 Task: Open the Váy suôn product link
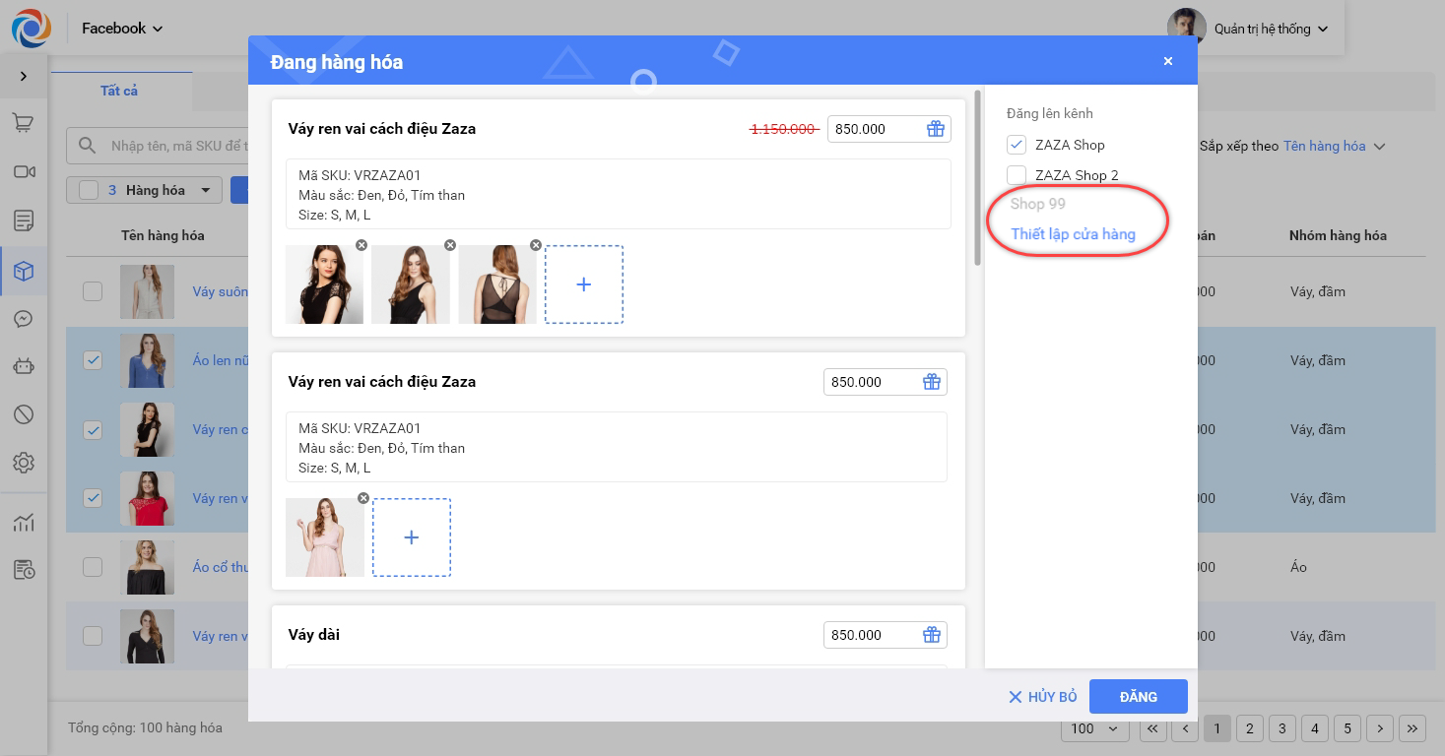coord(220,291)
